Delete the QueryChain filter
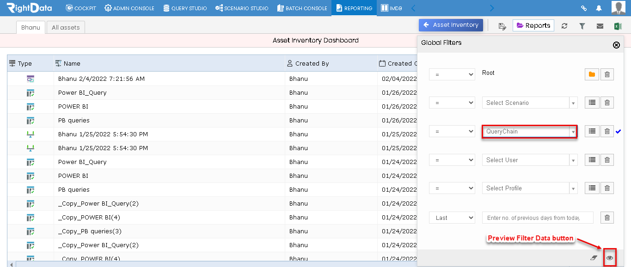The width and height of the screenshot is (631, 267). click(607, 131)
